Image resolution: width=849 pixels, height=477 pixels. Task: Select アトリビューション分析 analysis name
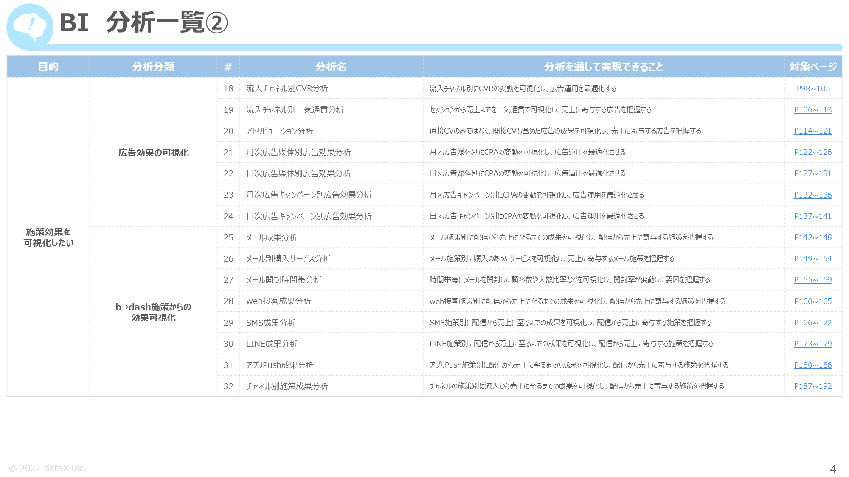pyautogui.click(x=280, y=131)
